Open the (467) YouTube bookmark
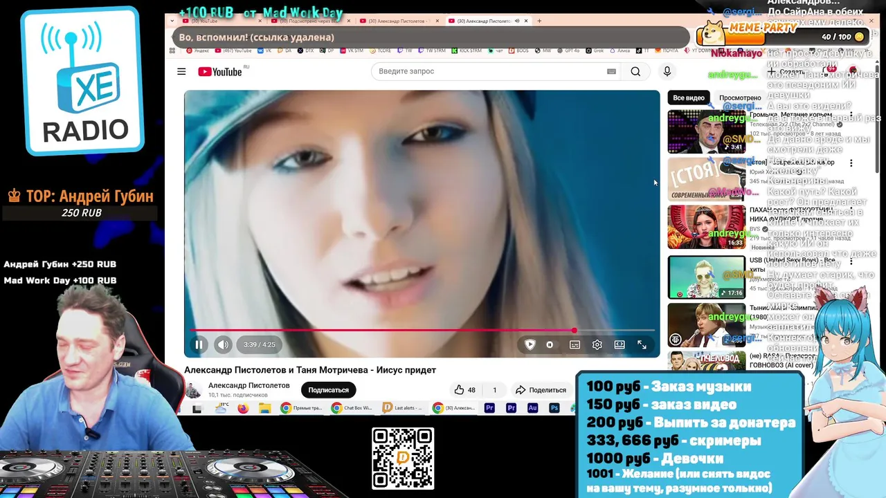886x498 pixels. [x=233, y=50]
